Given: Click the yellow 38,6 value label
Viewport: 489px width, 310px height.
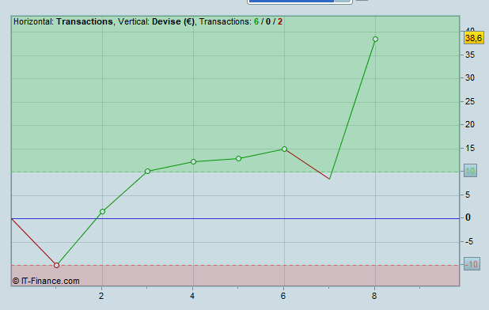Looking at the screenshot, I should pos(474,38).
